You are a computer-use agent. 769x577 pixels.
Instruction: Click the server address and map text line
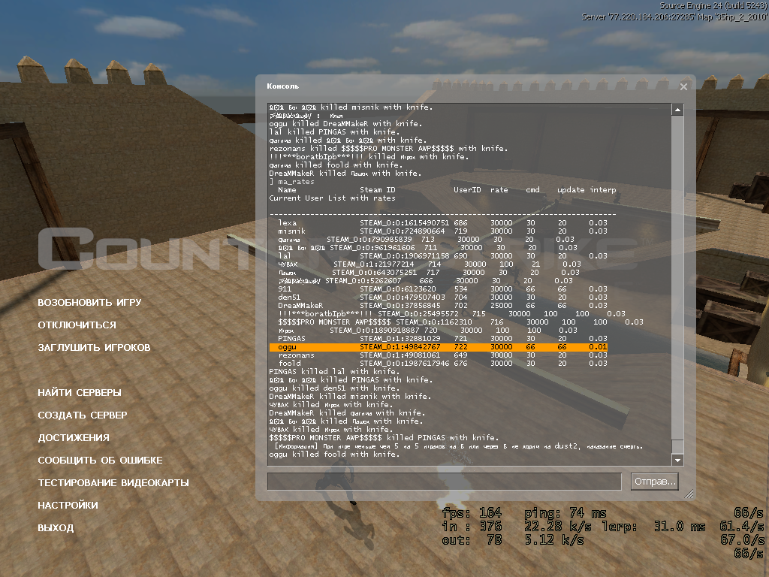click(x=674, y=17)
